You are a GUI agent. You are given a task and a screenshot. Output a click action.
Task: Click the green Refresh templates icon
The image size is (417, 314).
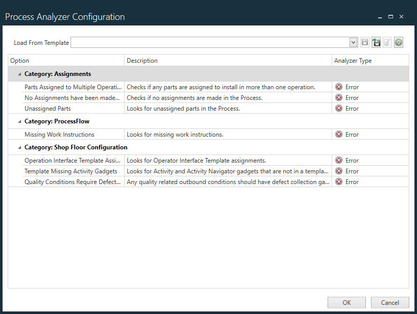(x=399, y=42)
